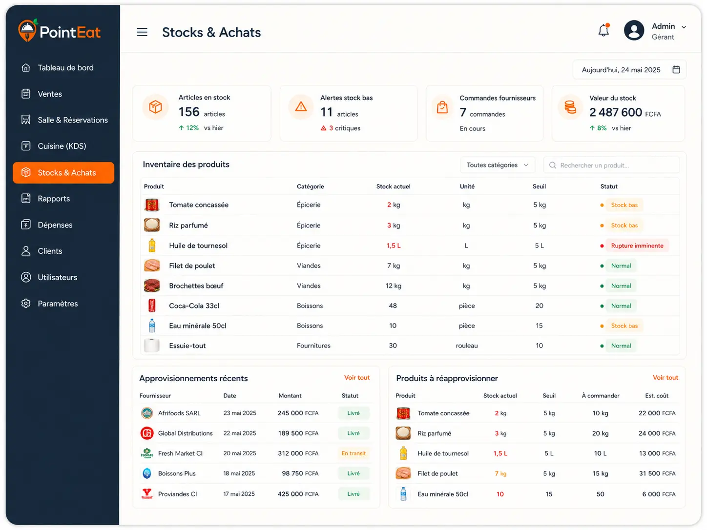This screenshot has width=707, height=530.
Task: Click the Commandes fournisseurs bag icon
Action: [x=442, y=107]
